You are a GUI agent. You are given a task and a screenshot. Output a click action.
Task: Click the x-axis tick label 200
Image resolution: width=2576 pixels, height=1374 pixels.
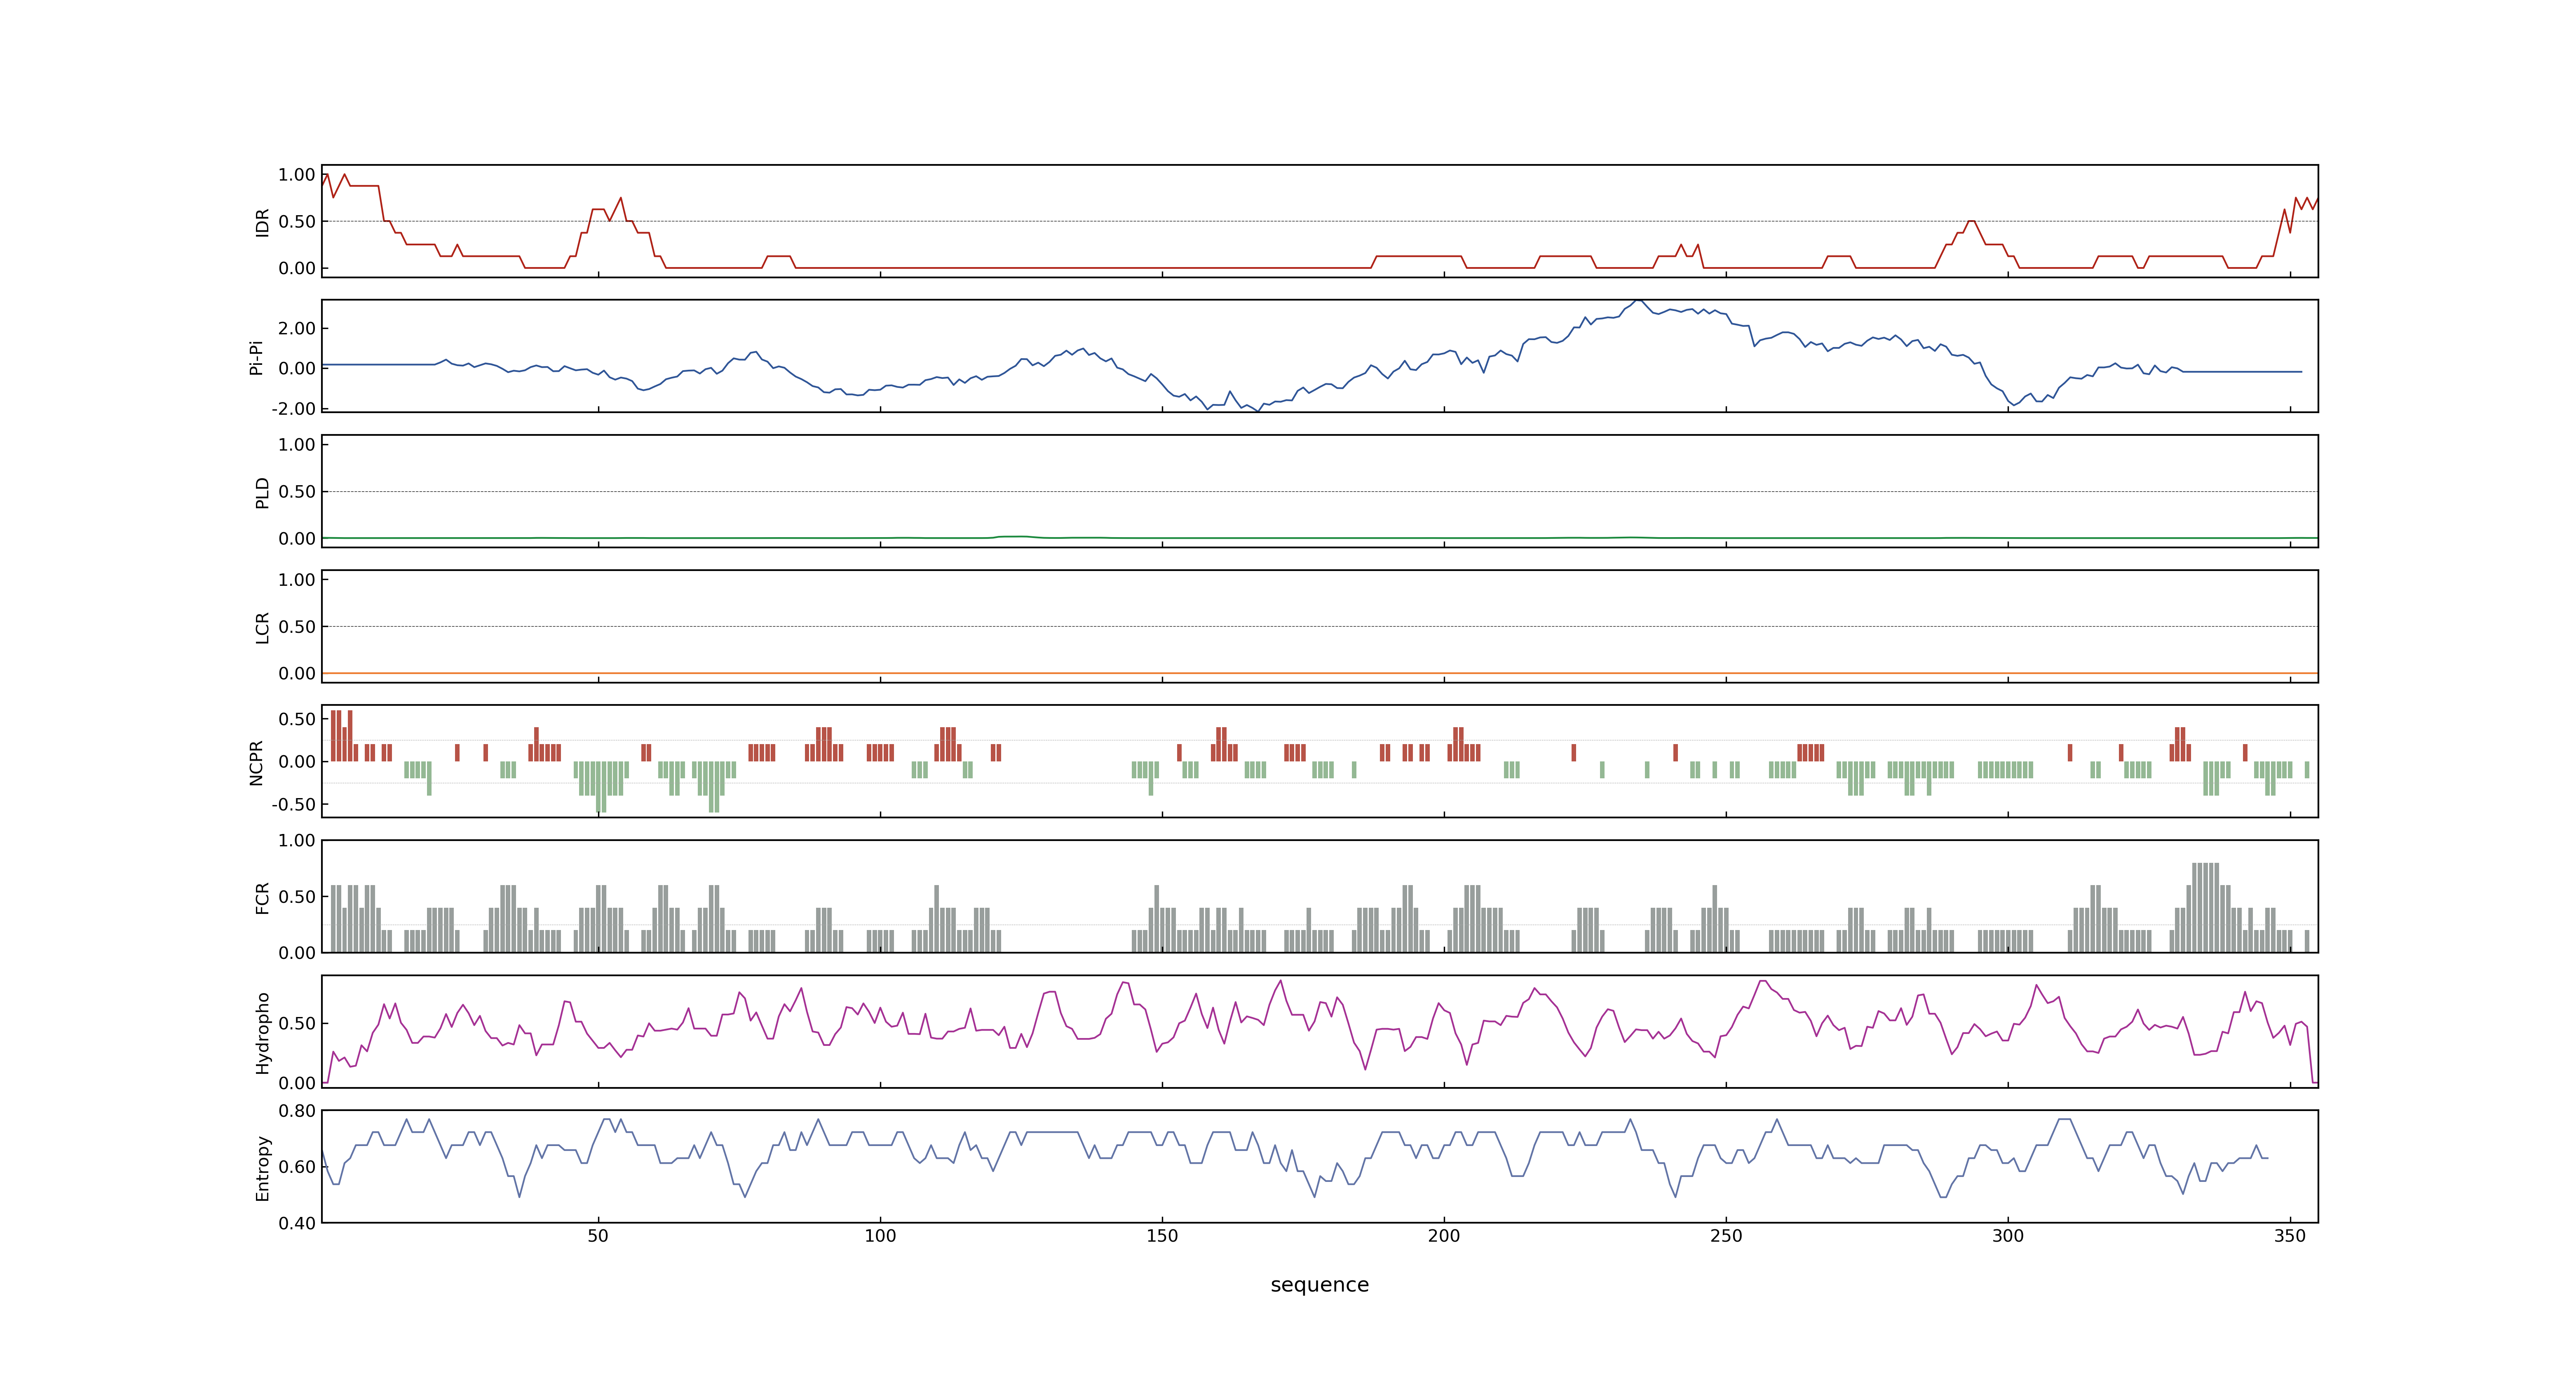click(1444, 1235)
